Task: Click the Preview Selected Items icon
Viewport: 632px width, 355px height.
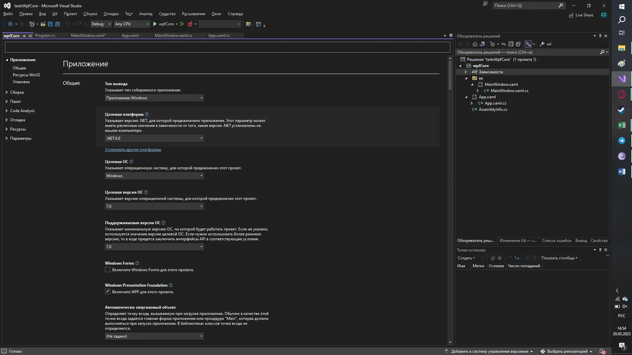Action: (549, 44)
